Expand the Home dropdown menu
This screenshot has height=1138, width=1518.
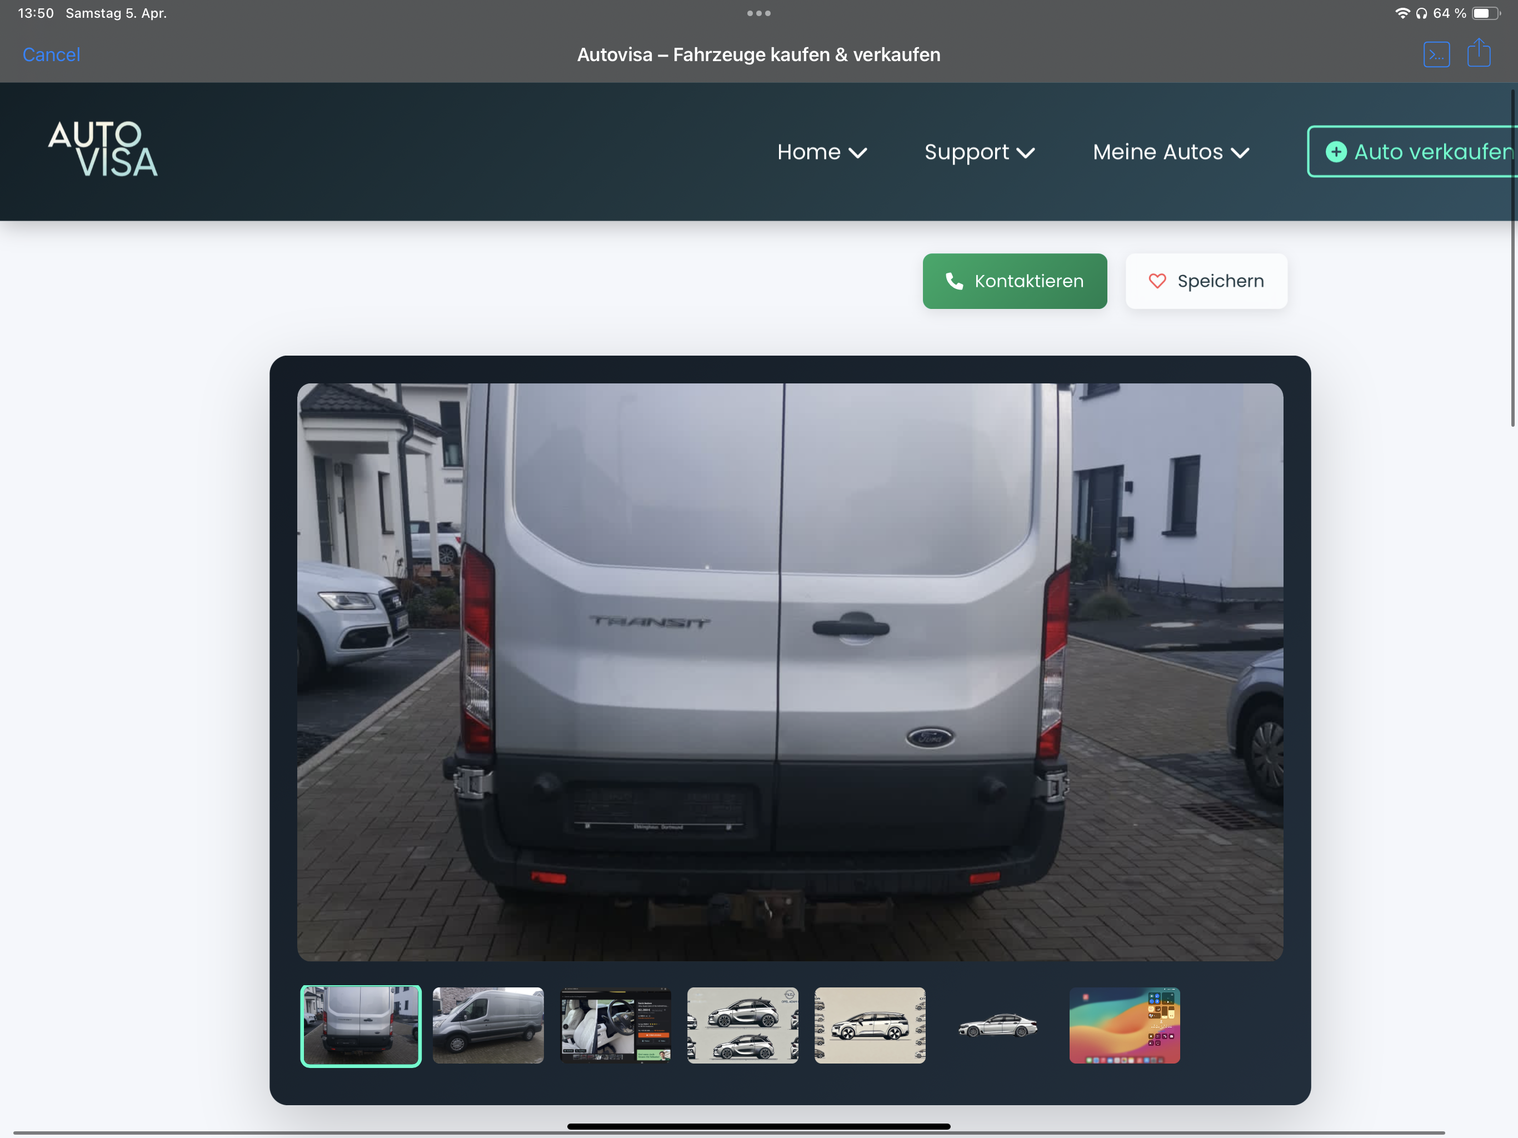(821, 152)
